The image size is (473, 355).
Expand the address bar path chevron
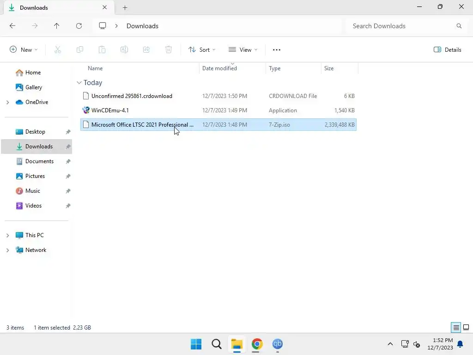(116, 26)
